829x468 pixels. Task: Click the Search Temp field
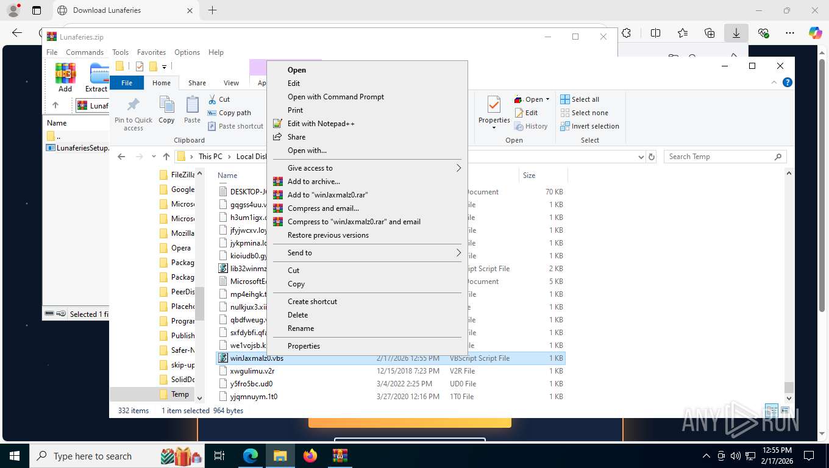[x=725, y=157]
